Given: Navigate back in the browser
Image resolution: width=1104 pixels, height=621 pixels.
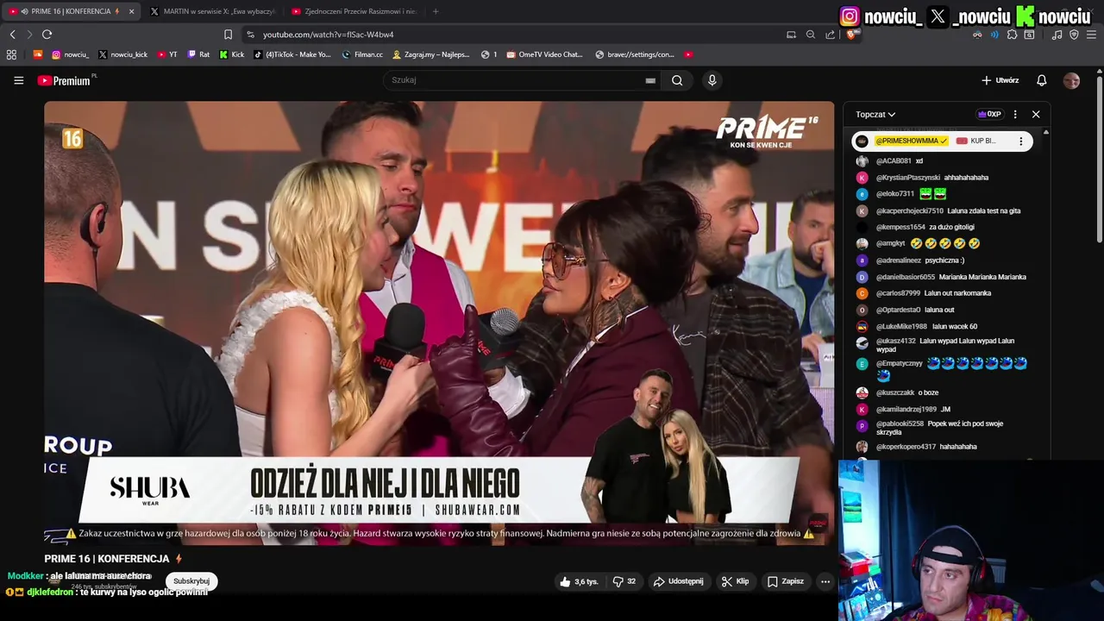Looking at the screenshot, I should pos(12,34).
